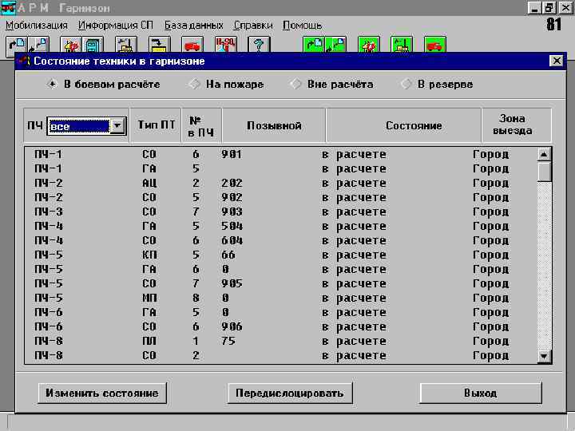This screenshot has width=575, height=431.
Task: Select the В резерве radio button
Action: coord(406,85)
